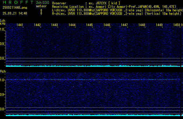Click the 0.8 frequency label in Rch
Screen dimensions: 183x119
click(x=3, y=109)
